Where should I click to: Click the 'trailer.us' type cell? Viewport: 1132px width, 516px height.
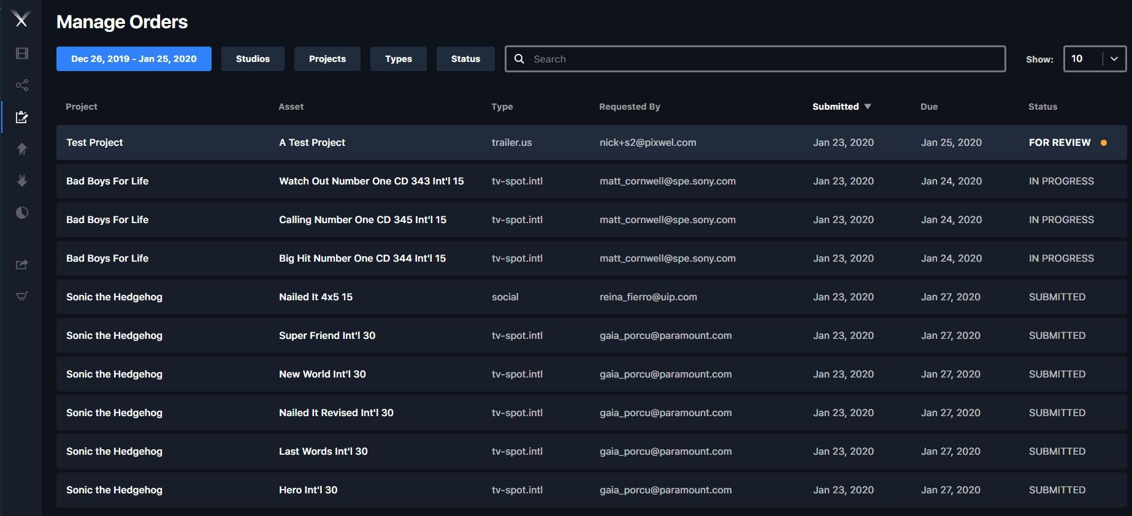click(x=511, y=143)
